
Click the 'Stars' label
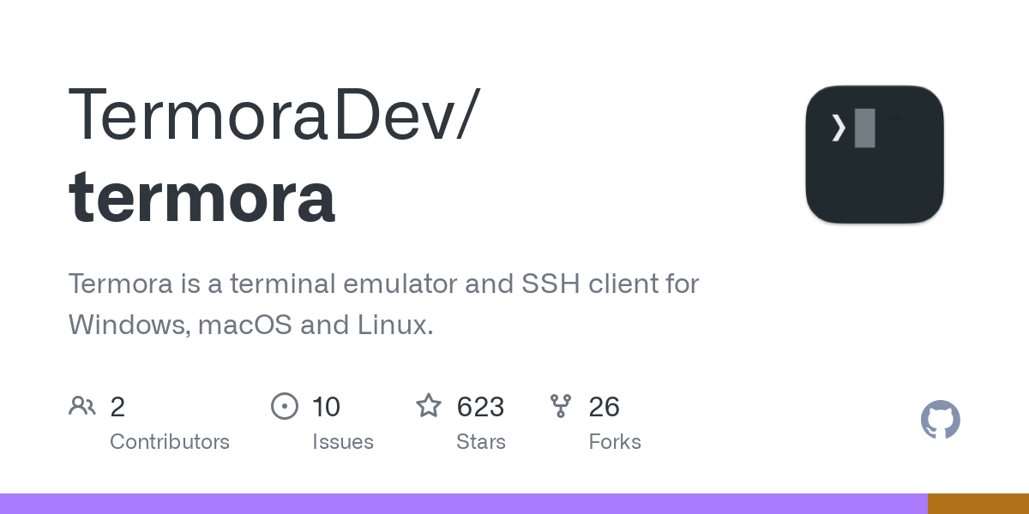click(x=481, y=442)
